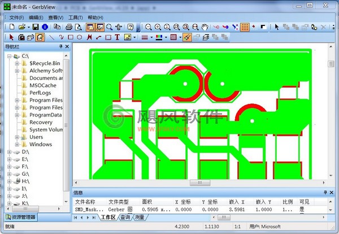Image resolution: width=339 pixels, height=234 pixels.
Task: Expand the Windows folder node
Action: tap(17, 145)
